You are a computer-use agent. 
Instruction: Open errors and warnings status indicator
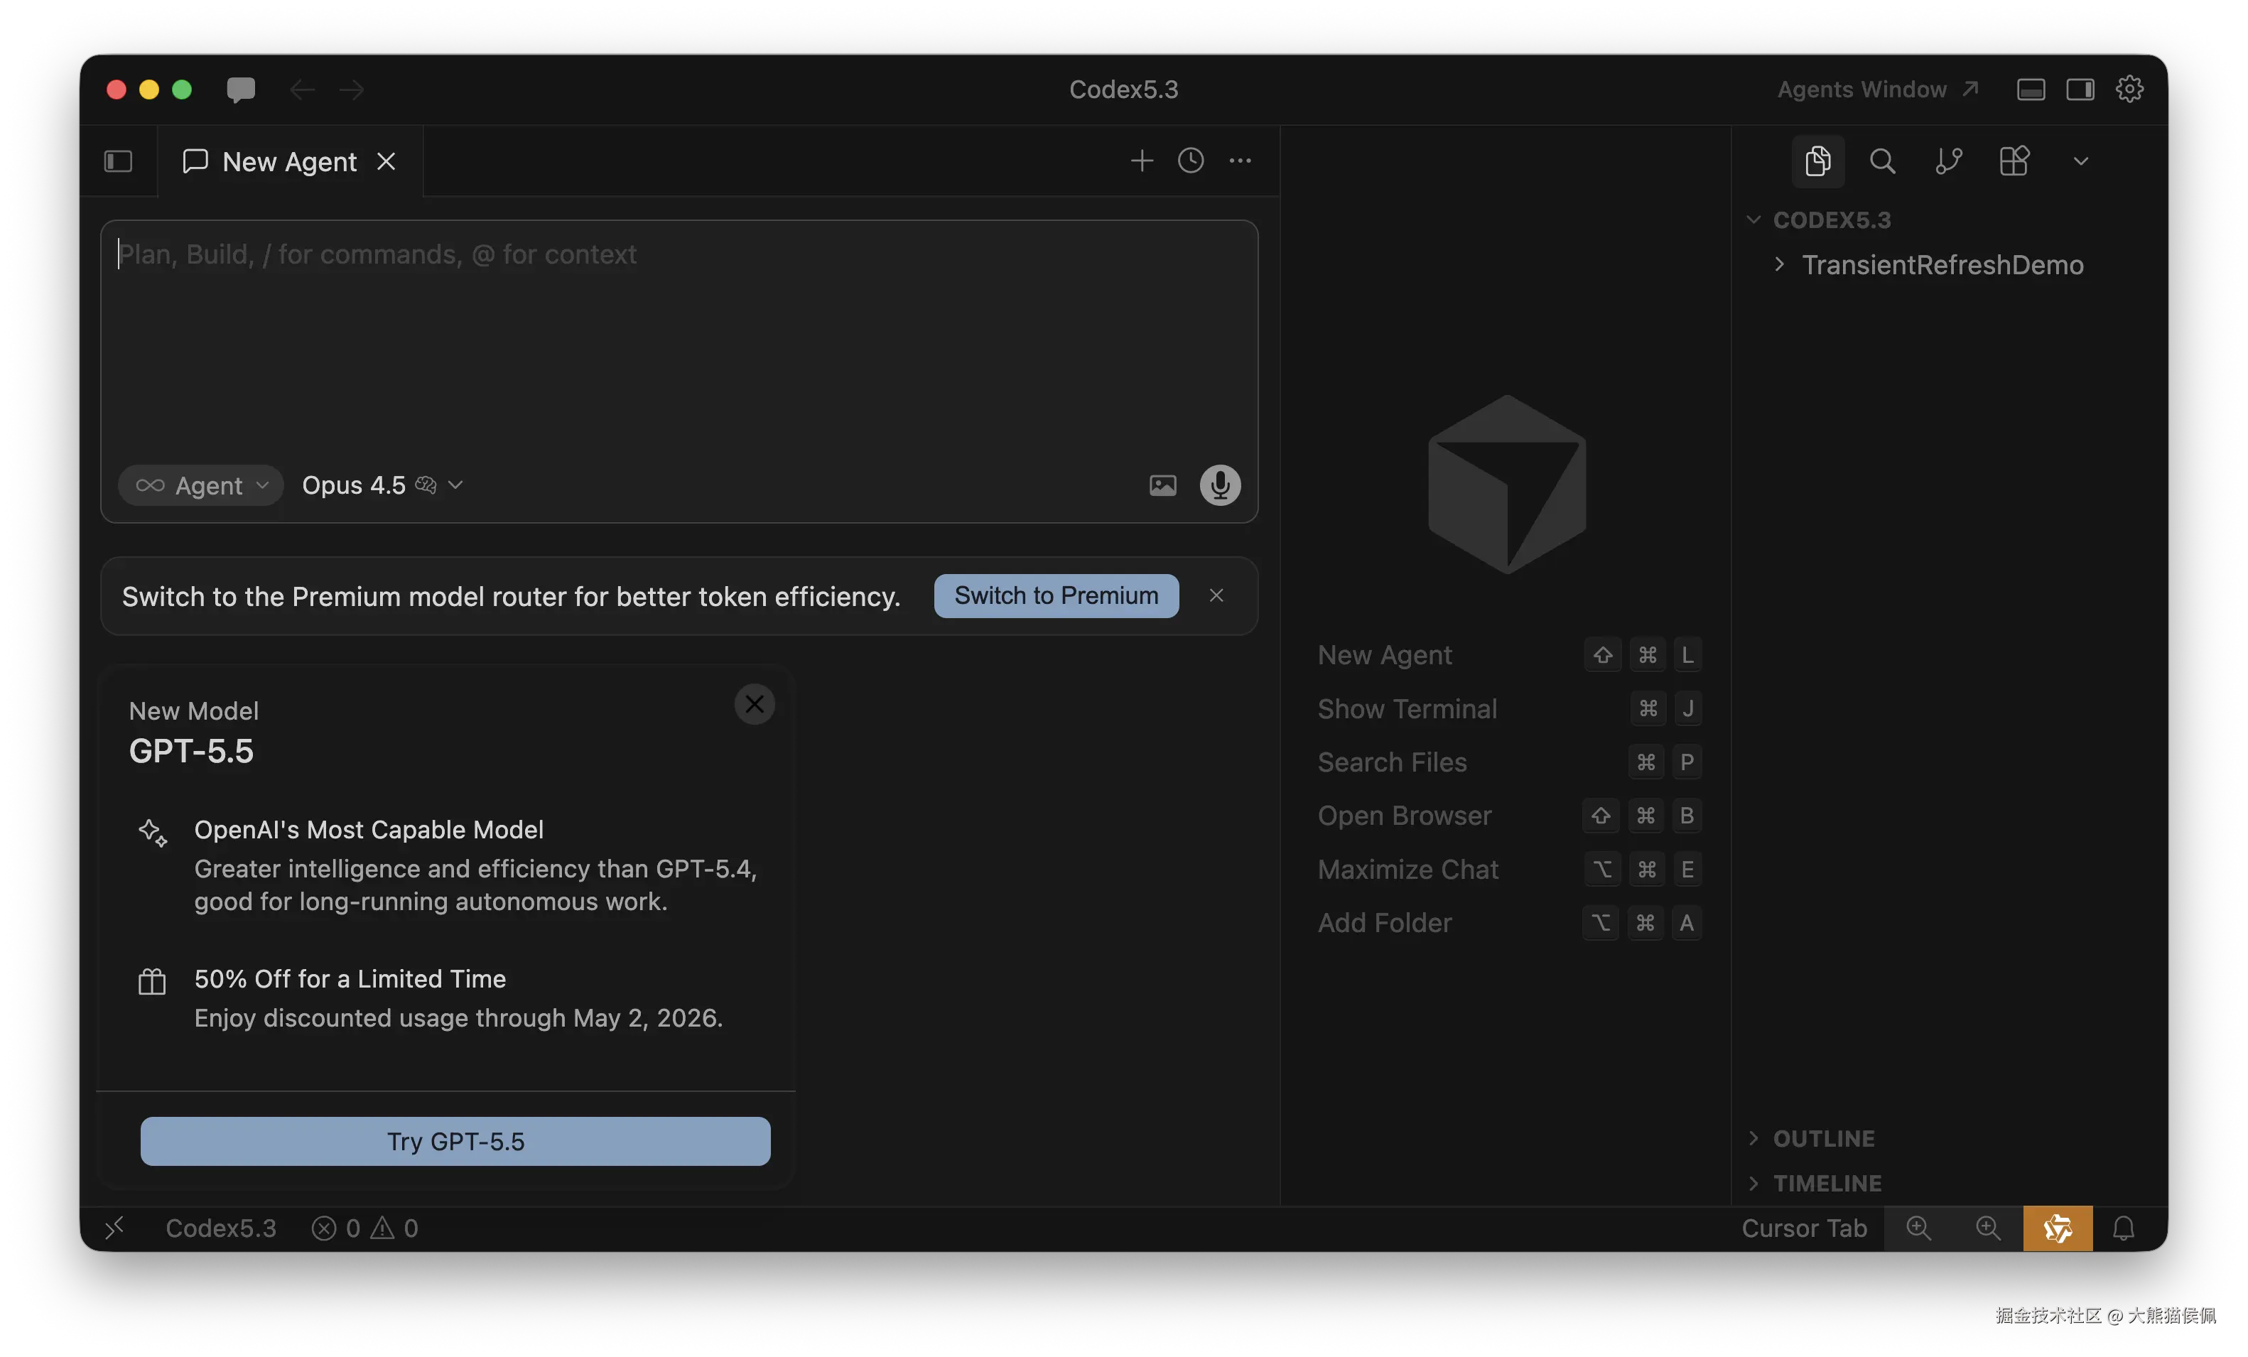(365, 1228)
